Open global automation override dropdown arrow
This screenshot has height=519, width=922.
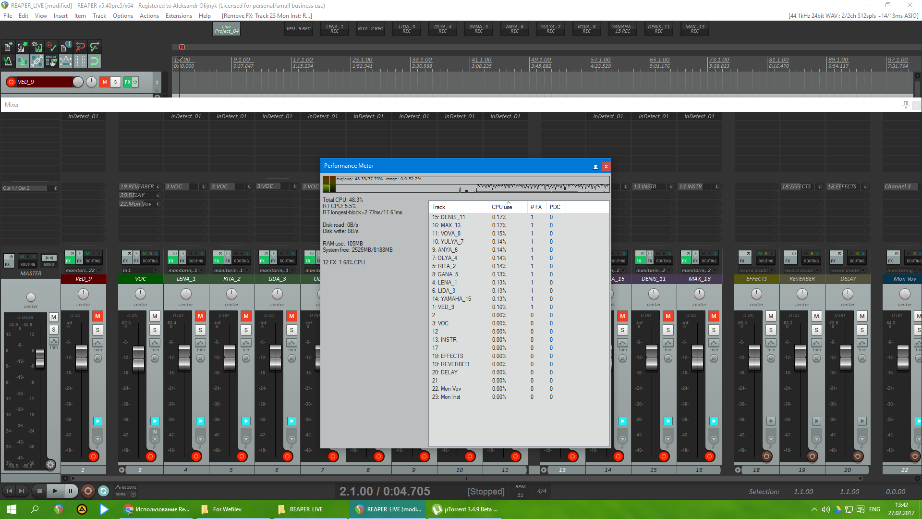point(133,494)
